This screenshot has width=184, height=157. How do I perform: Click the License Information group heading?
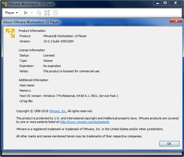pyautogui.click(x=32, y=50)
